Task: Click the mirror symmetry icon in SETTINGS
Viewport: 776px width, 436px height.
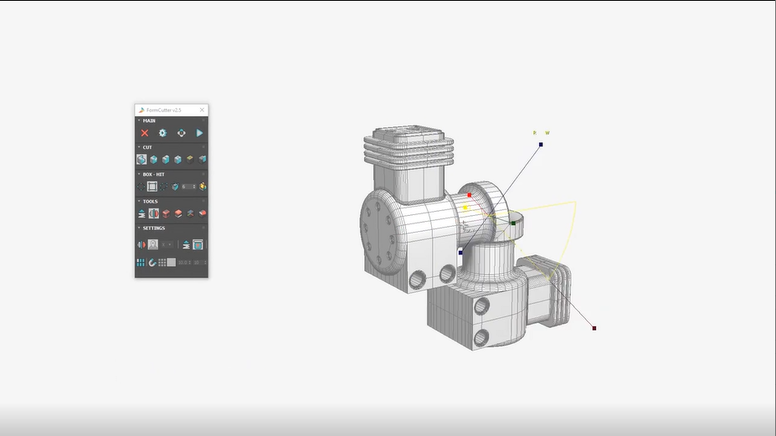Action: coord(141,244)
